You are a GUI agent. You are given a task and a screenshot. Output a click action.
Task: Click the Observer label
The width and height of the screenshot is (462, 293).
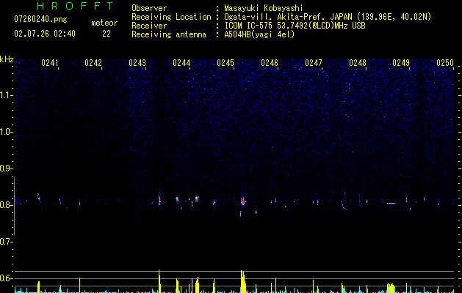click(x=149, y=8)
